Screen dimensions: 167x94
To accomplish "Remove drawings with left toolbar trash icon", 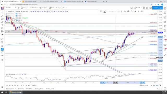I will 2,60.
